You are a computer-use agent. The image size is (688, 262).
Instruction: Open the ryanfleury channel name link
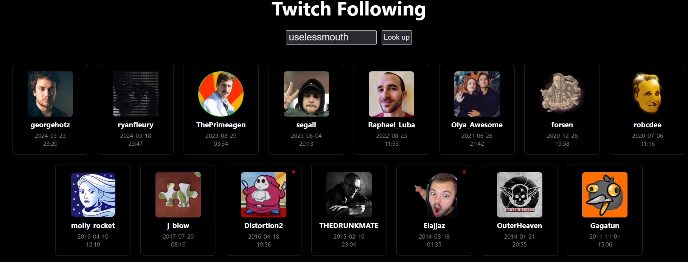click(x=135, y=125)
